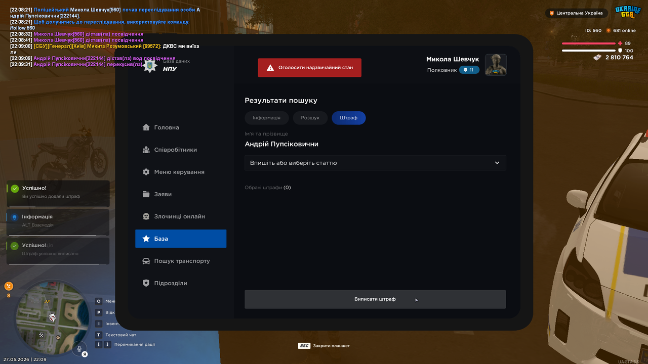
Task: Click the officer avatar thumbnail
Action: point(496,65)
